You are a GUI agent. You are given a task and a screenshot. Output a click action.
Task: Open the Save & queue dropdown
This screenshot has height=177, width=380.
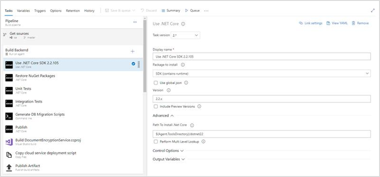click(120, 11)
